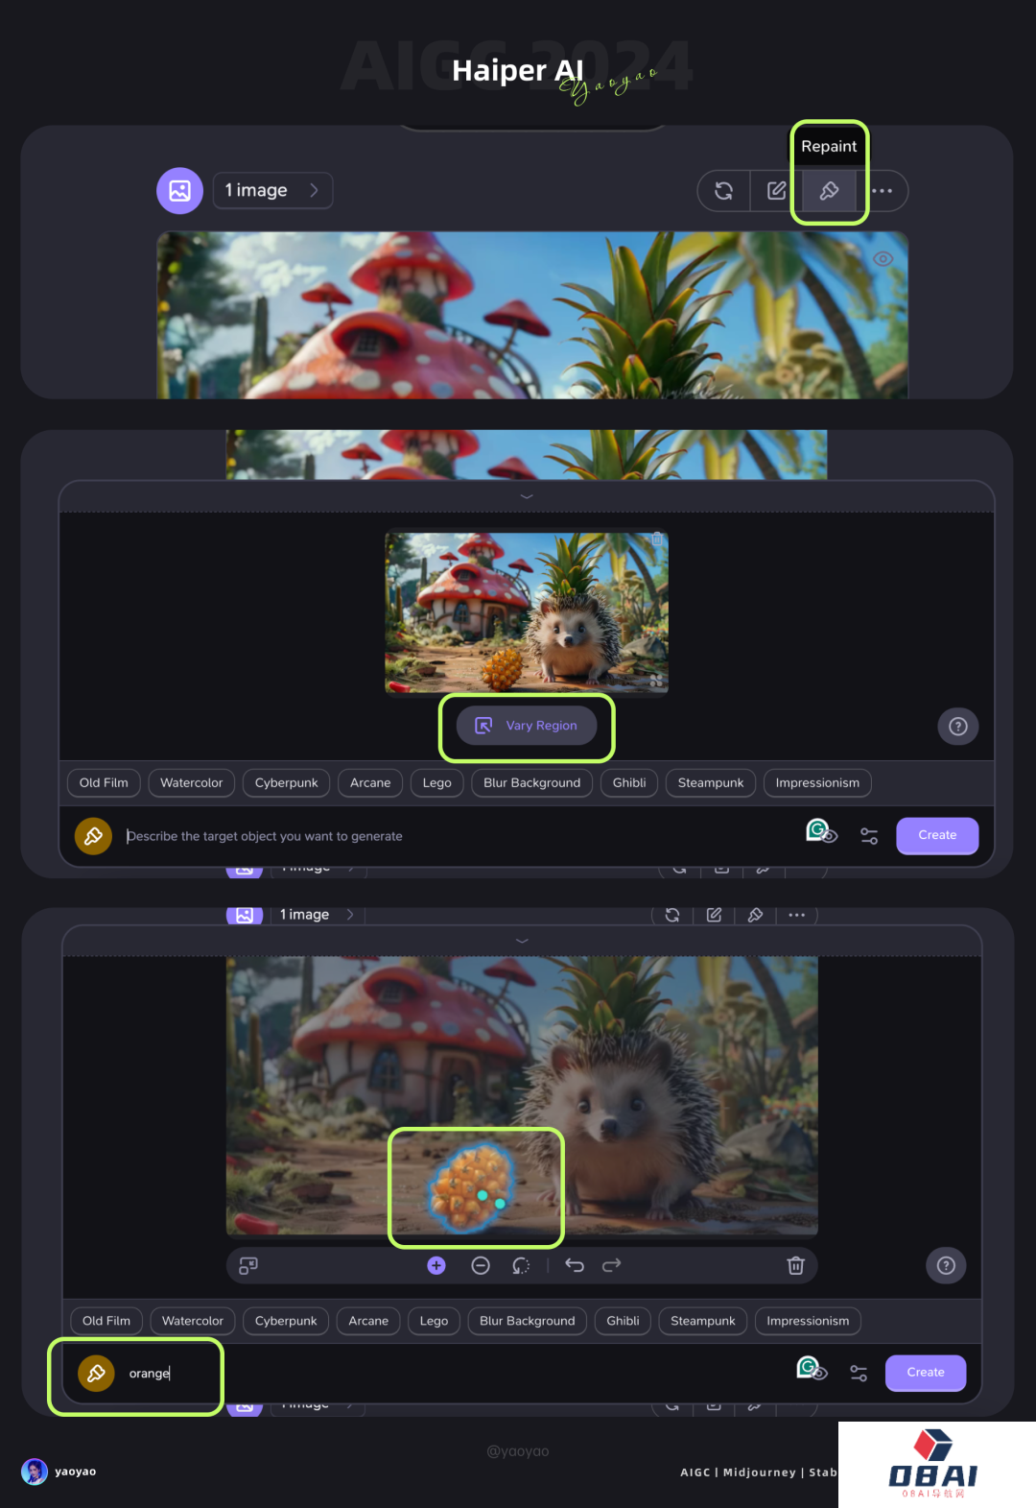This screenshot has width=1036, height=1508.
Task: Expand the '1 image' selector in the Repaint panel
Action: 272,190
